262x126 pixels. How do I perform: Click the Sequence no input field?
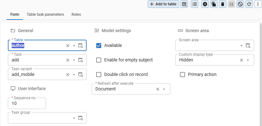[x=27, y=103]
